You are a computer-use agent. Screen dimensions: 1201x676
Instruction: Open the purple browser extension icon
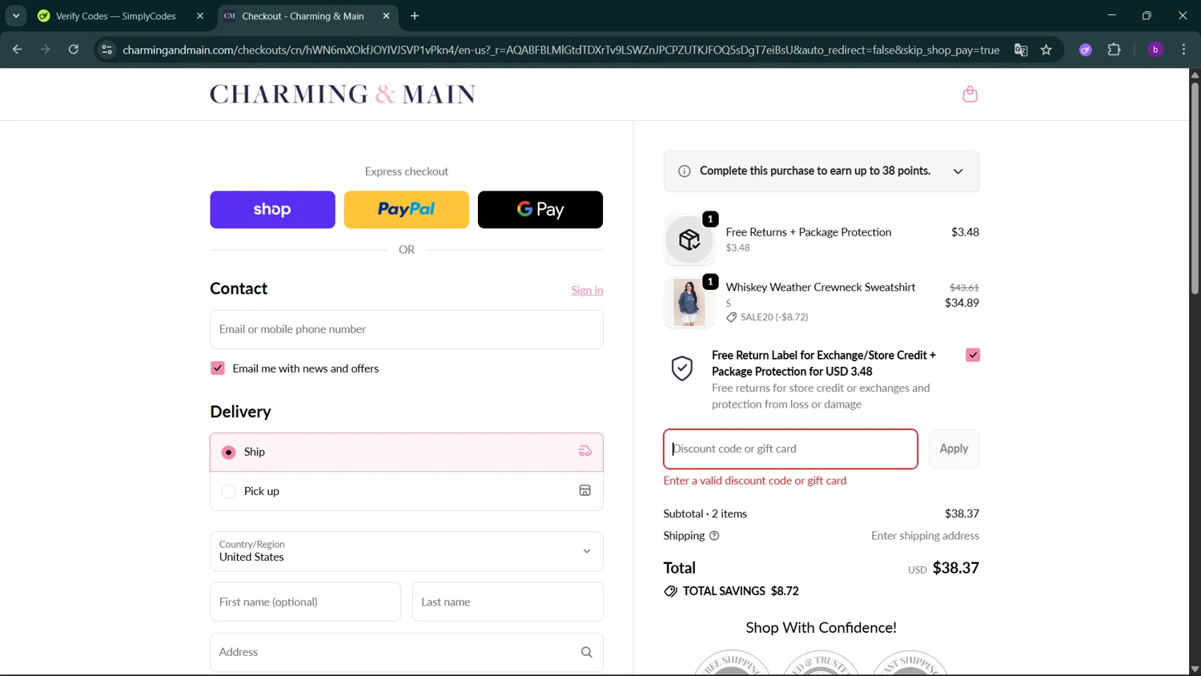pyautogui.click(x=1086, y=50)
